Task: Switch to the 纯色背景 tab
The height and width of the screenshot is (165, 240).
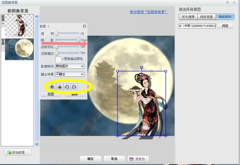Action: coord(206,17)
